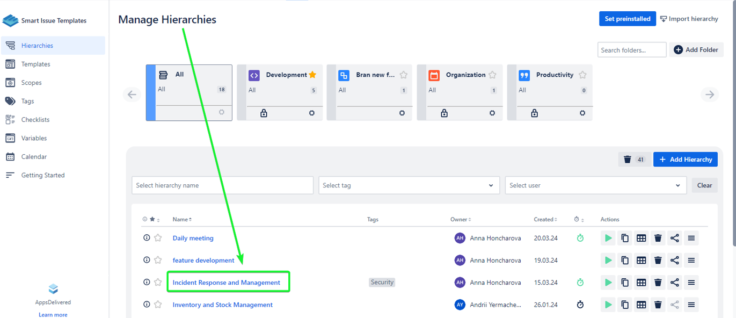Open hamburger menu for feature development row
This screenshot has width=736, height=318.
[691, 261]
